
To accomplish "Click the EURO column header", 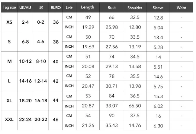I will click(x=55, y=7).
